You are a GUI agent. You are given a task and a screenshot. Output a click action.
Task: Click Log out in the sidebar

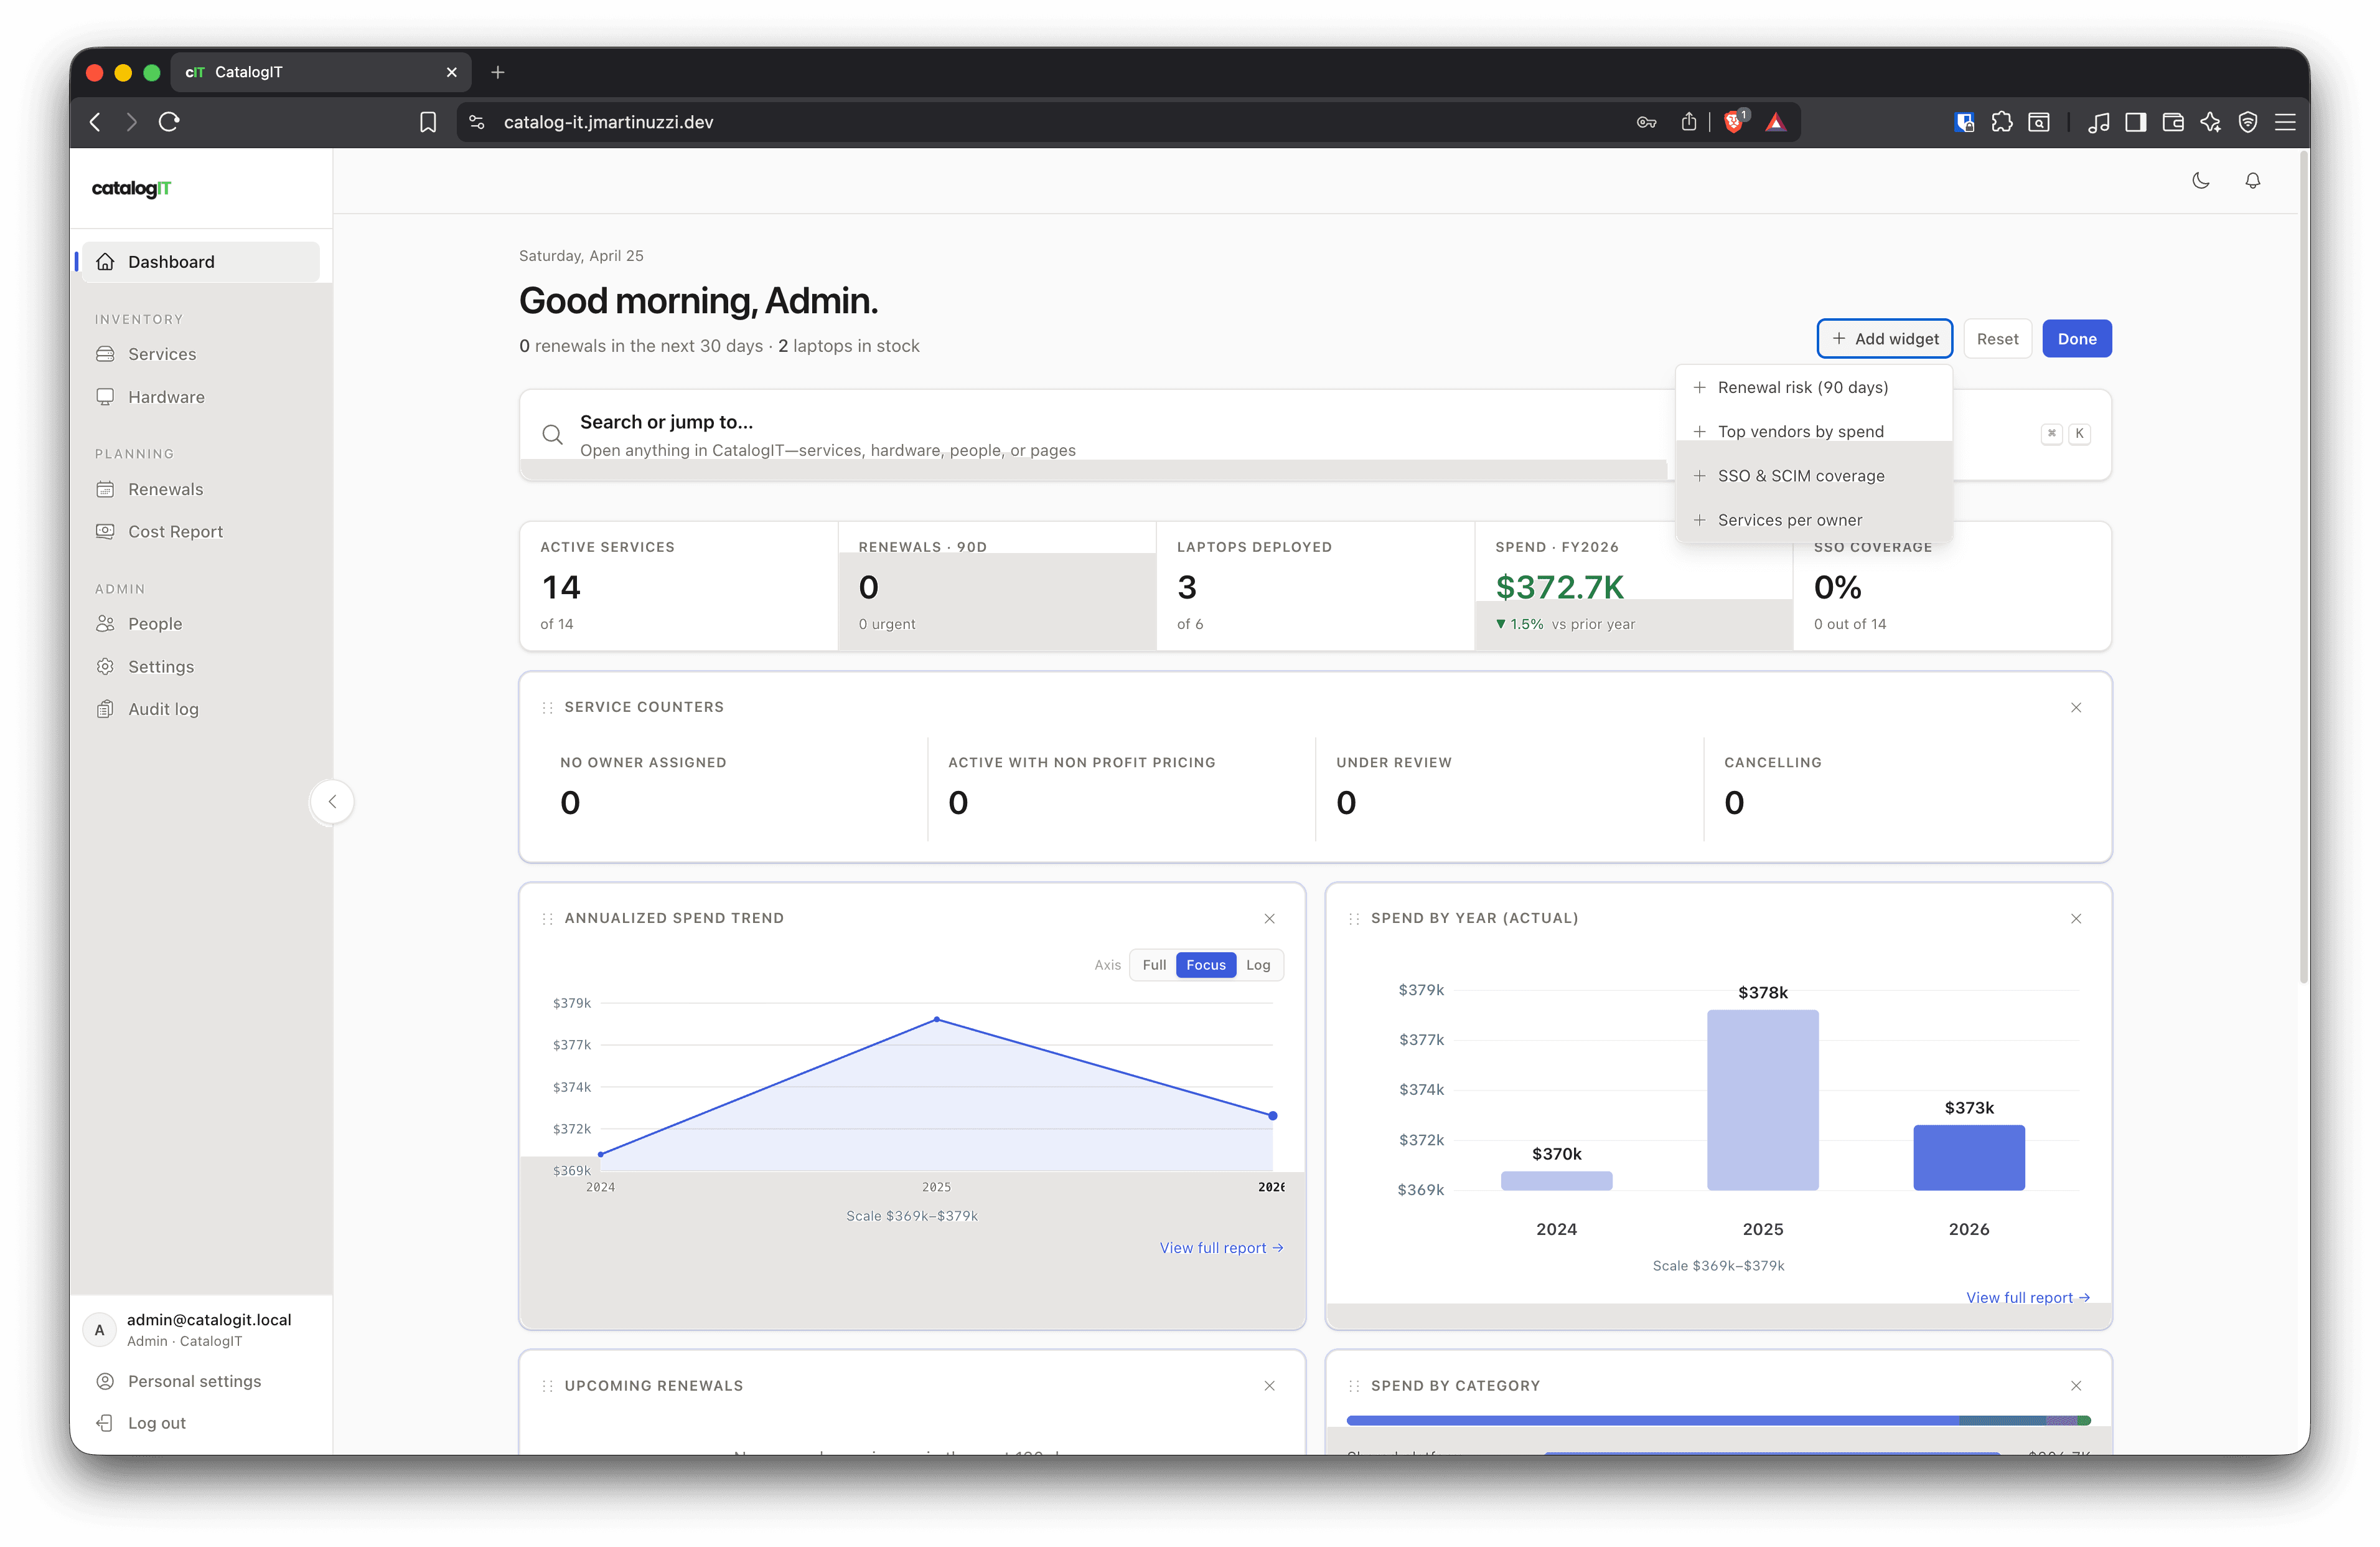coord(201,1423)
